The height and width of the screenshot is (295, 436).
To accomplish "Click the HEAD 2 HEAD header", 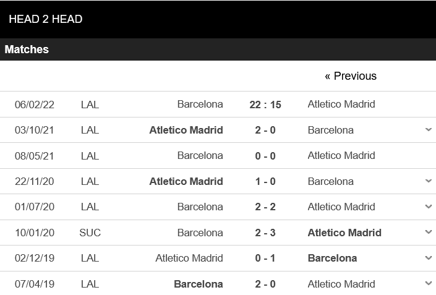I will 45,19.
